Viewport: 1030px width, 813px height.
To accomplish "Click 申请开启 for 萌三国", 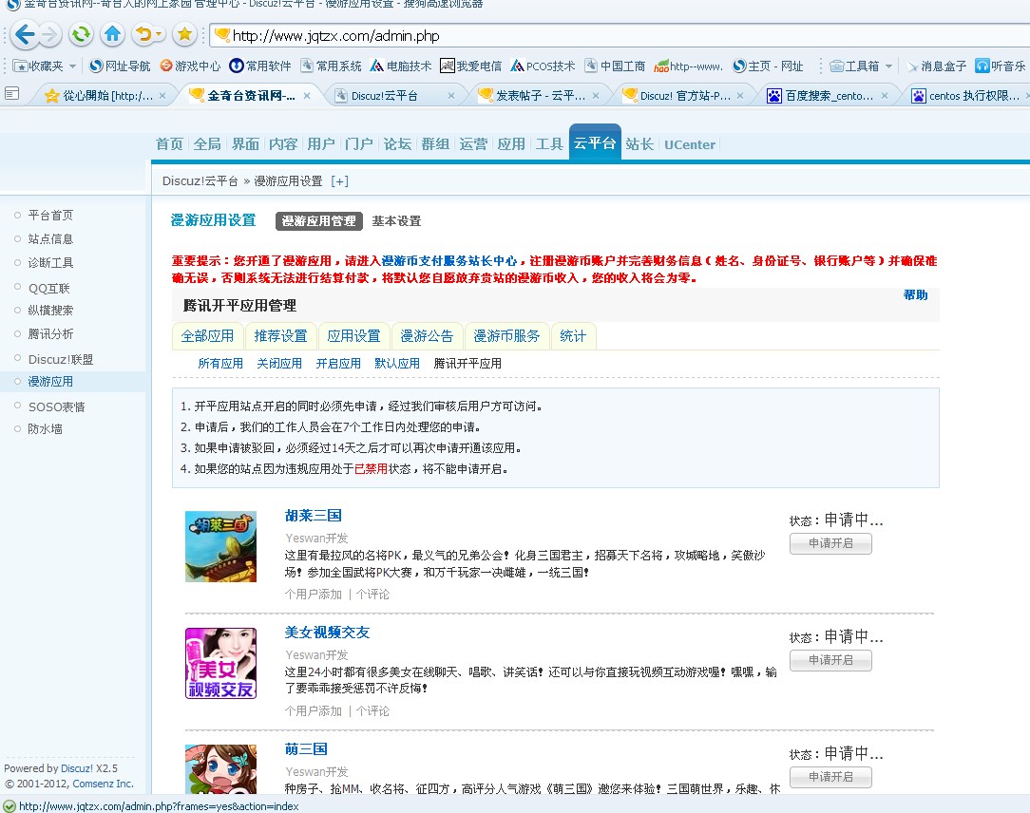I will click(831, 778).
